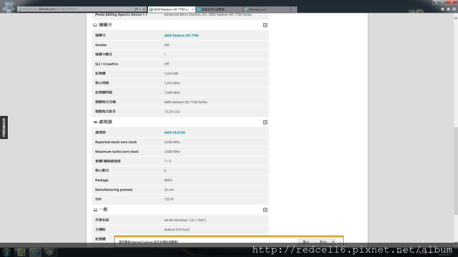This screenshot has height=257, width=458.
Task: Click the 一般 section heading
Action: point(103,210)
